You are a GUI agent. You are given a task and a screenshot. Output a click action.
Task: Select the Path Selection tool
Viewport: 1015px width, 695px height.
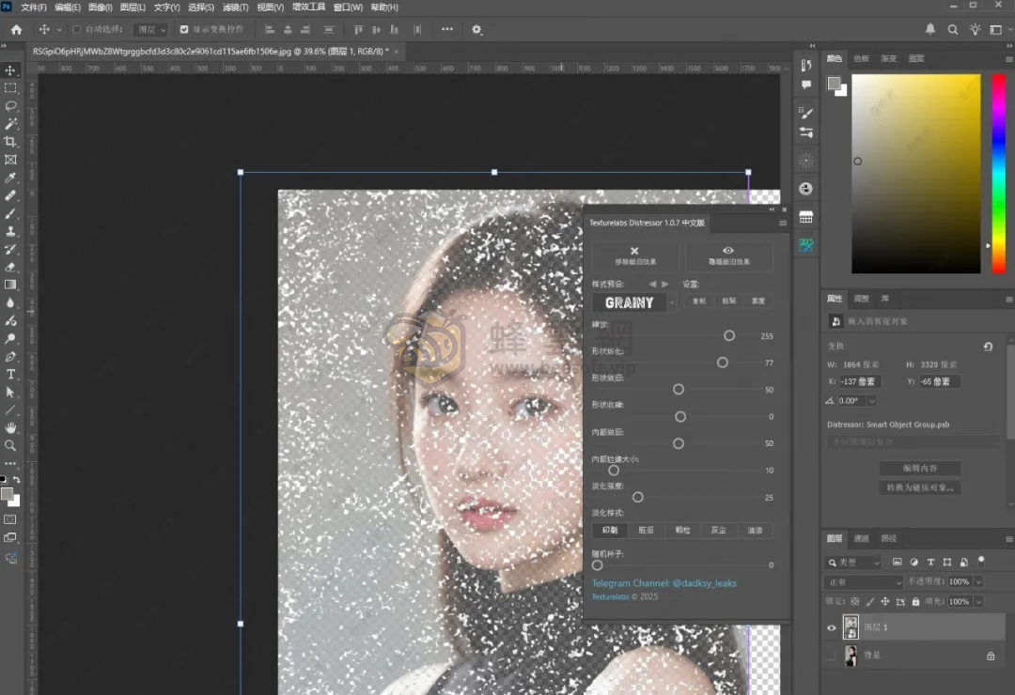point(10,393)
